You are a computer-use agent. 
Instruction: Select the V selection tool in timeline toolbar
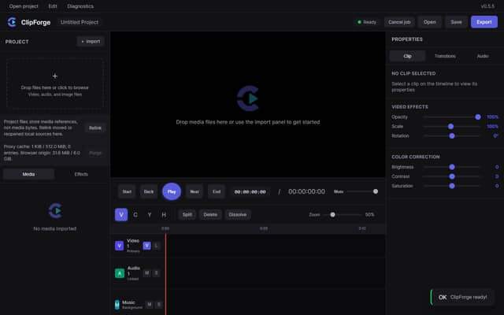click(121, 215)
